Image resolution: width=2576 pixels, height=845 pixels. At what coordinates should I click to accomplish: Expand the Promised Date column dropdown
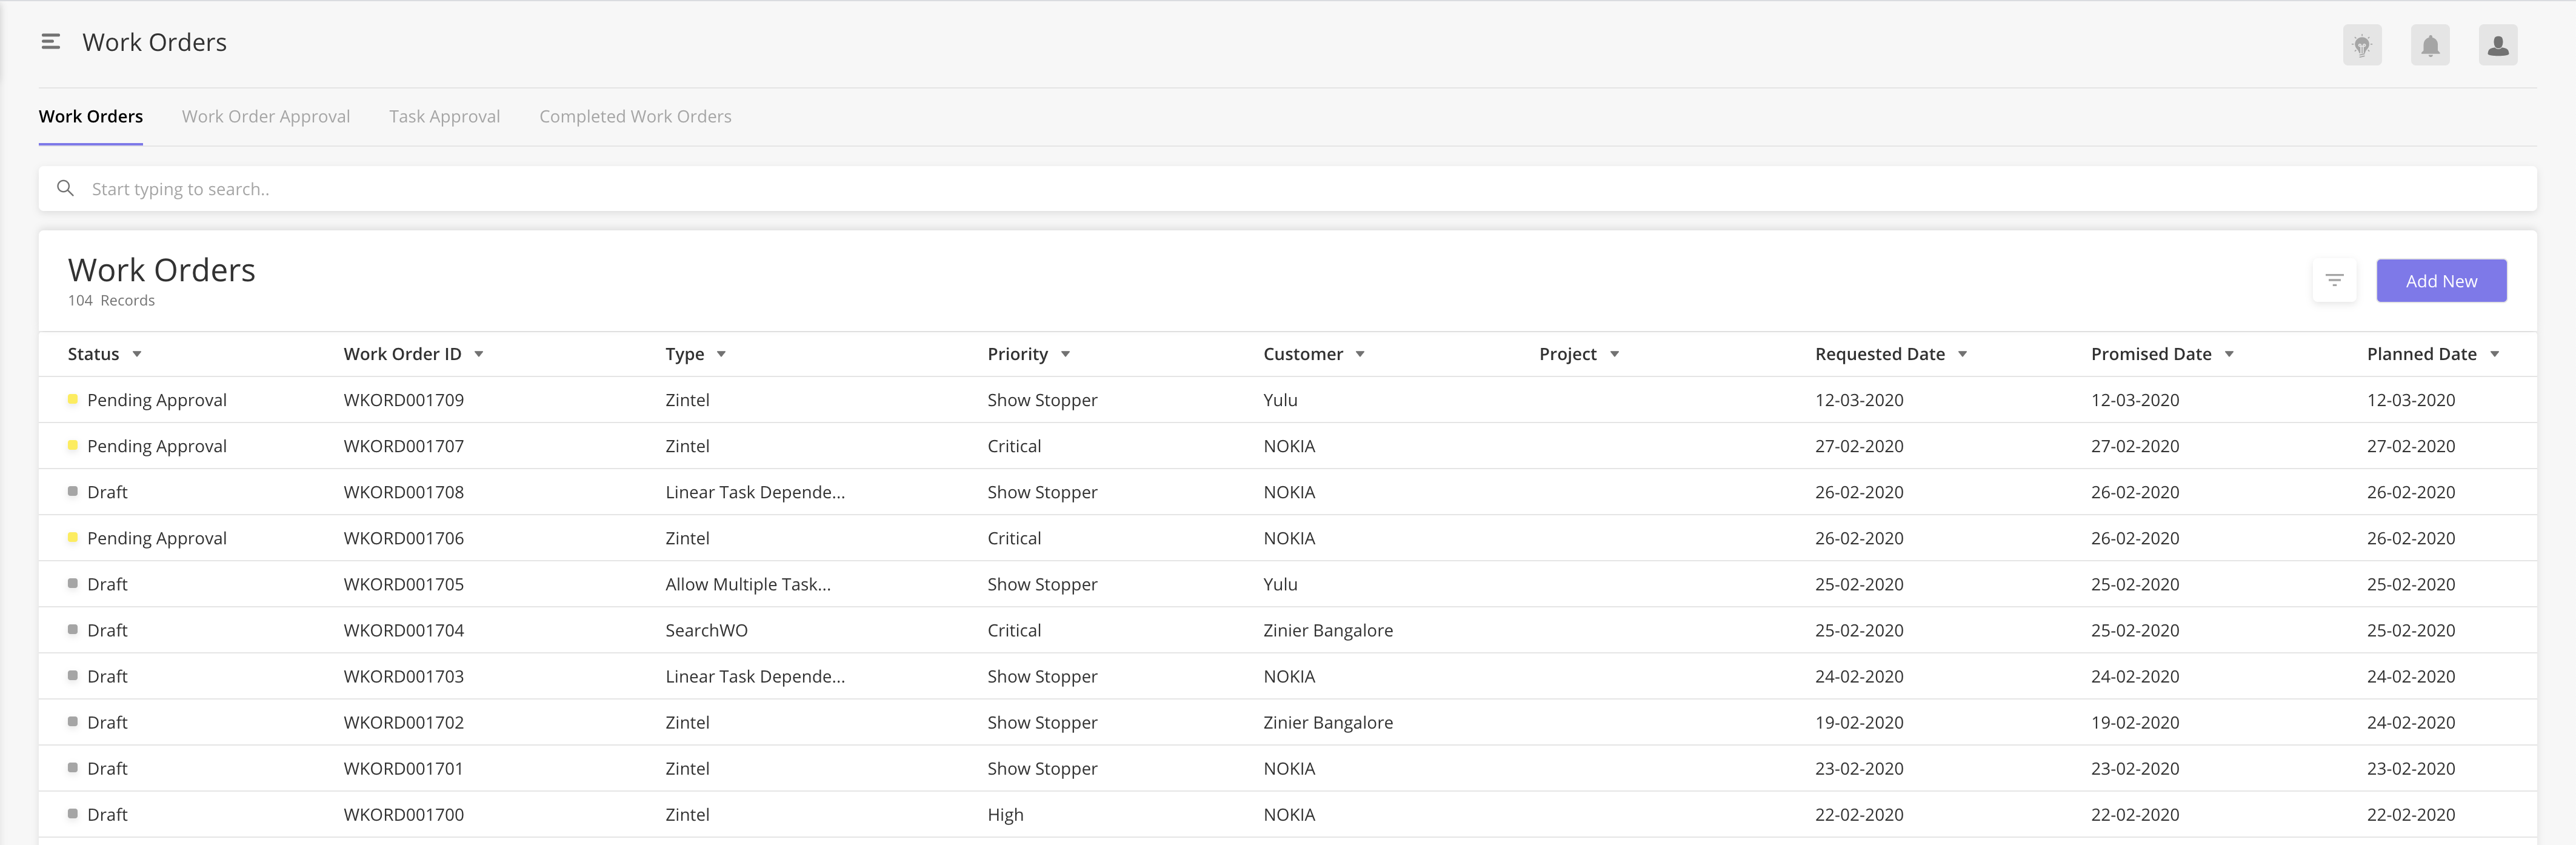(x=2229, y=355)
